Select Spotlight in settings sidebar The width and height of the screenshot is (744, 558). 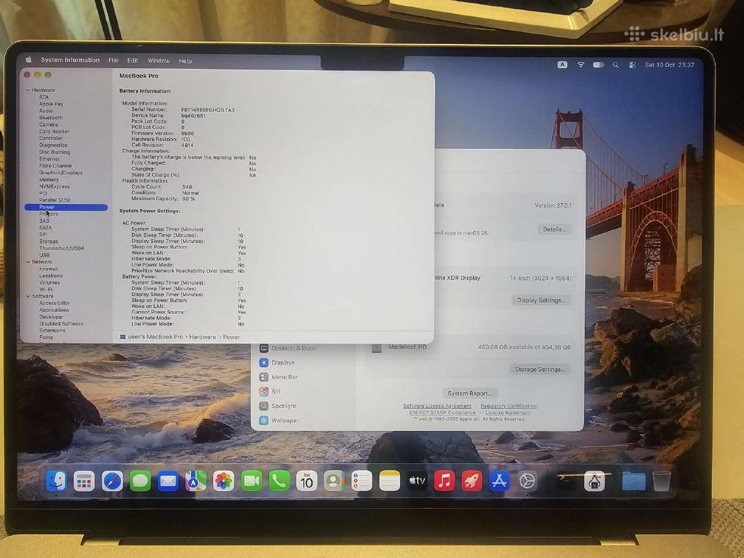tap(278, 406)
